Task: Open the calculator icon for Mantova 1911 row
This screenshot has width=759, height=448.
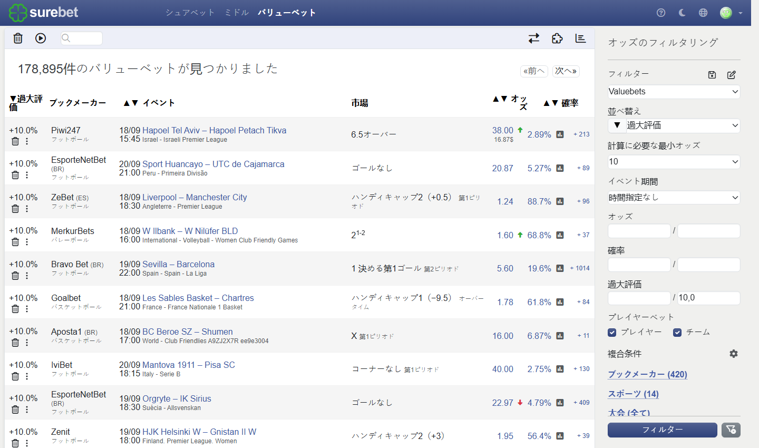Action: pos(560,369)
